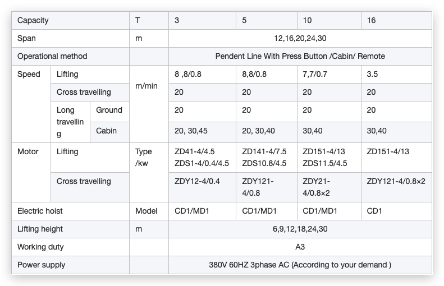This screenshot has width=444, height=286.
Task: Select the ZDY12-4/0.4 cross travelling motor cell
Action: pyautogui.click(x=202, y=187)
